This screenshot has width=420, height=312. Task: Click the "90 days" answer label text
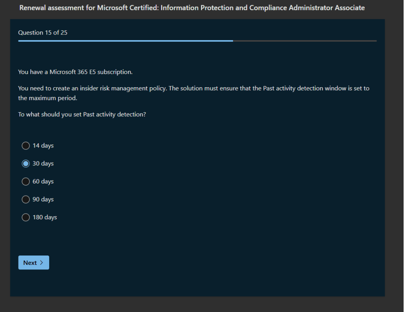[43, 199]
